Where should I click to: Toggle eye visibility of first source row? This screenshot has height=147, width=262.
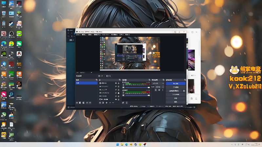[116, 83]
